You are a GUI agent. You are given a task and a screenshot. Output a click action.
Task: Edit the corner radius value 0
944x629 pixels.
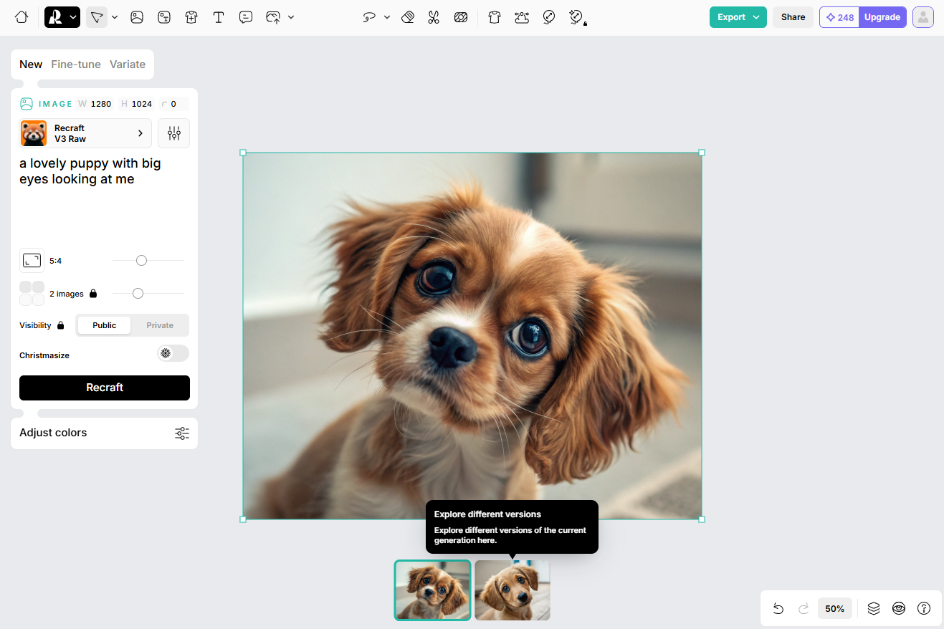(173, 104)
